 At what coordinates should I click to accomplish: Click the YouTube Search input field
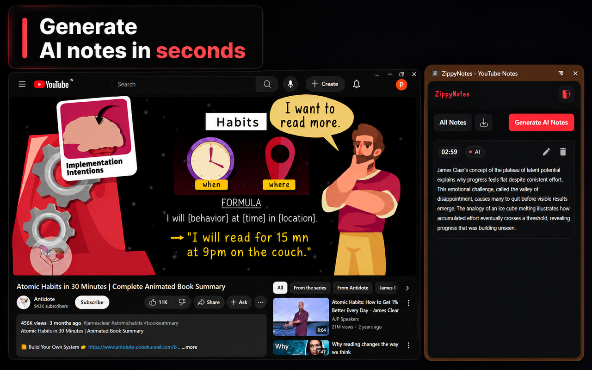pos(184,84)
